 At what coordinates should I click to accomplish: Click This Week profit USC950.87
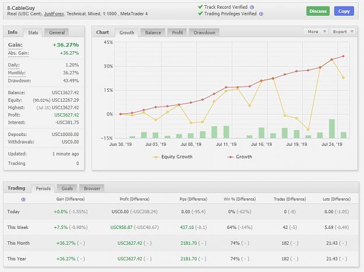point(121,227)
